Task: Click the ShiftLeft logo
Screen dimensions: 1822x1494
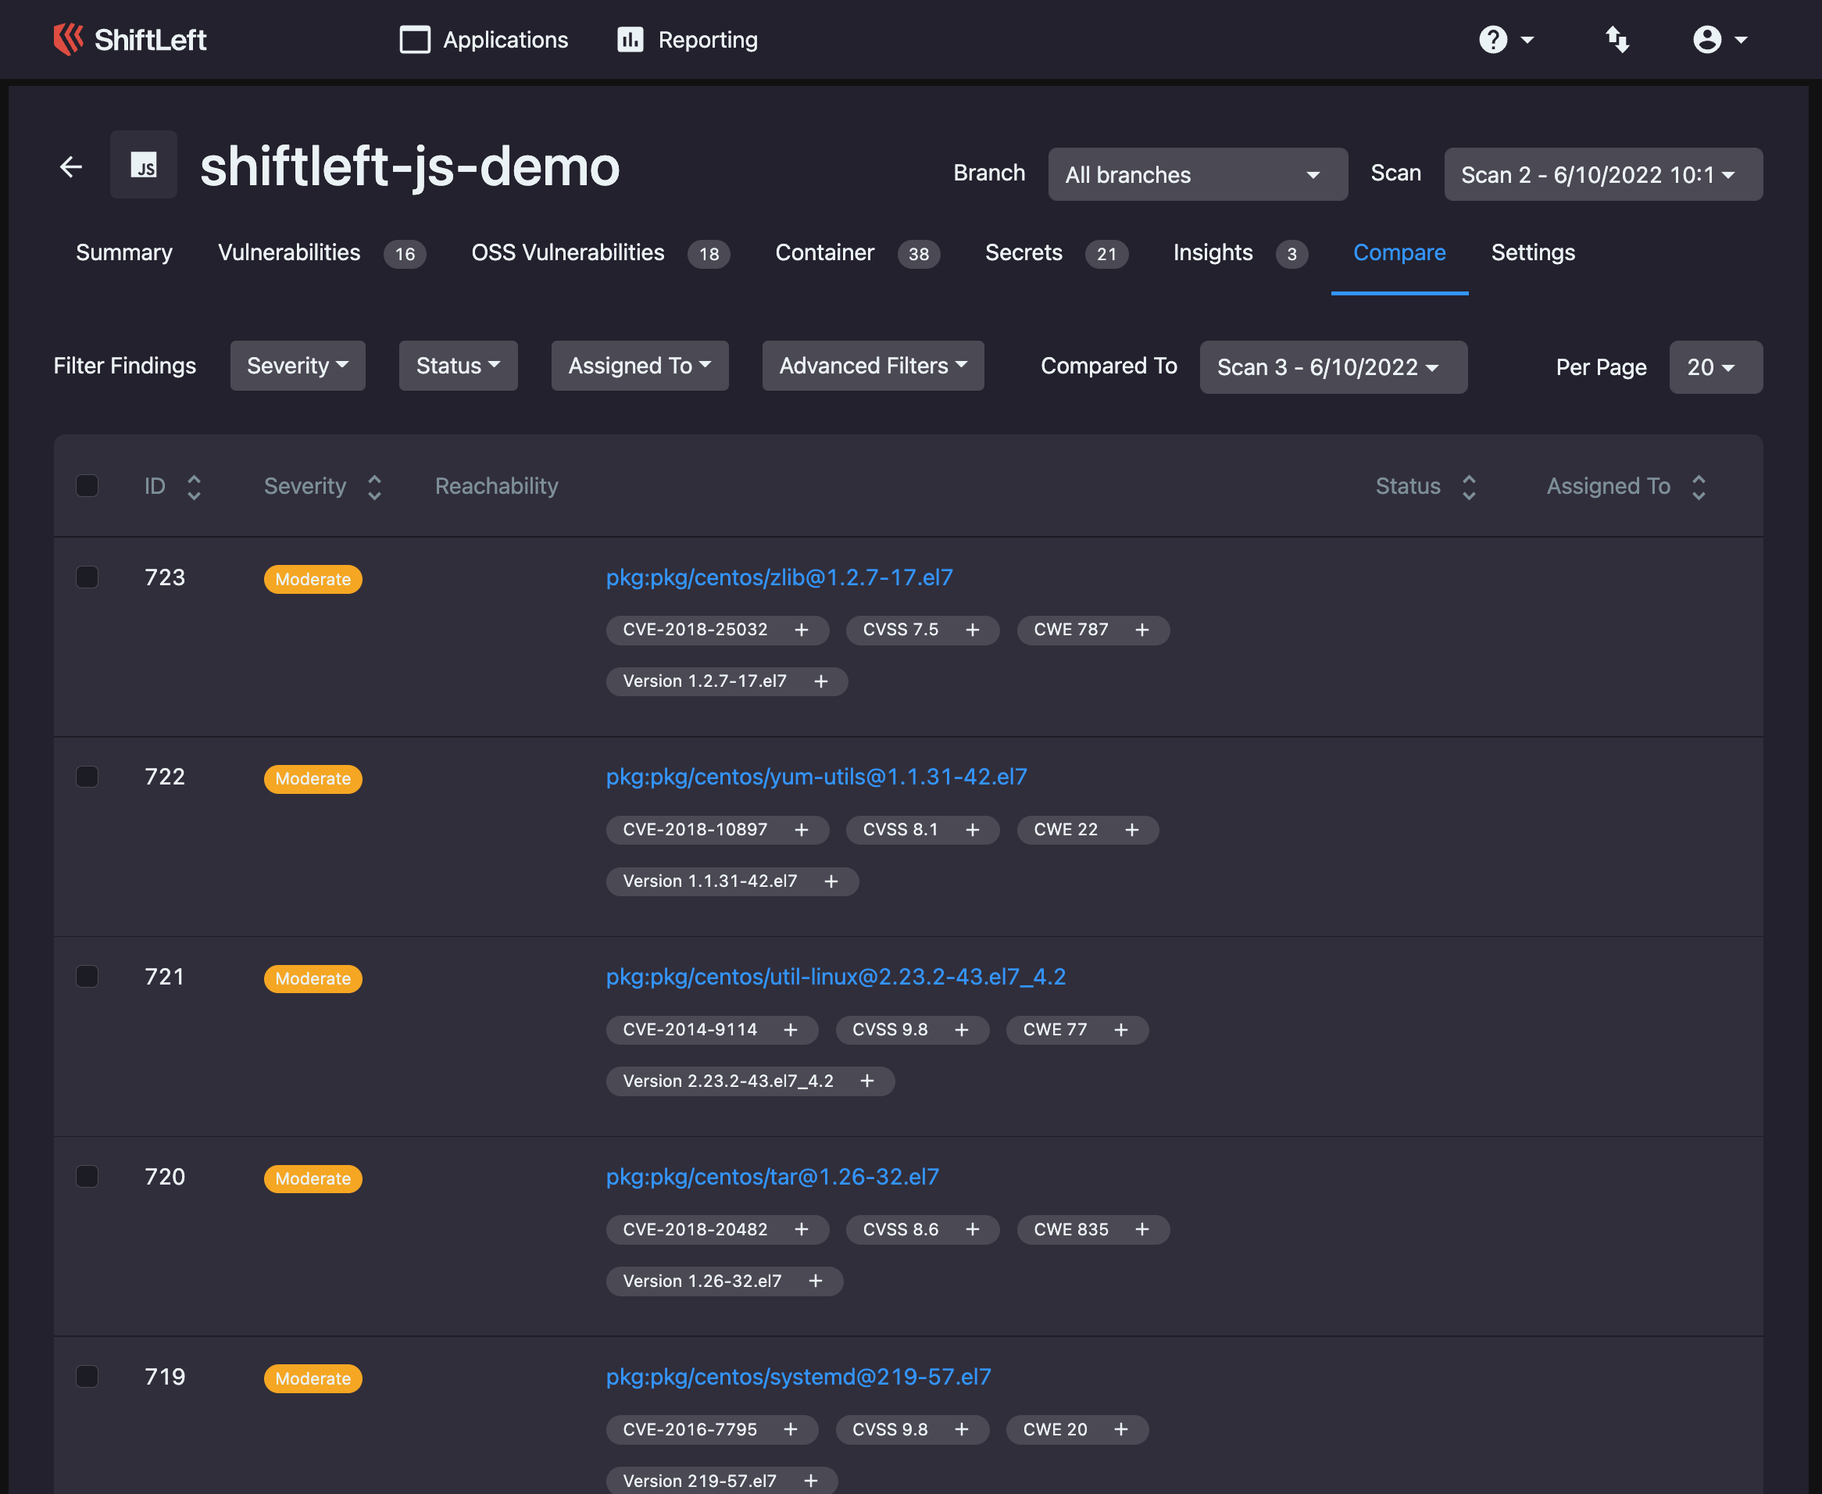Action: (x=130, y=40)
